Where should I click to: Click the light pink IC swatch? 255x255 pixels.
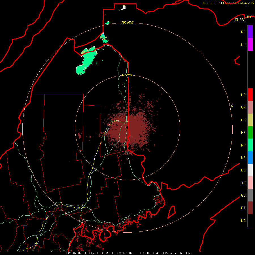250,183
